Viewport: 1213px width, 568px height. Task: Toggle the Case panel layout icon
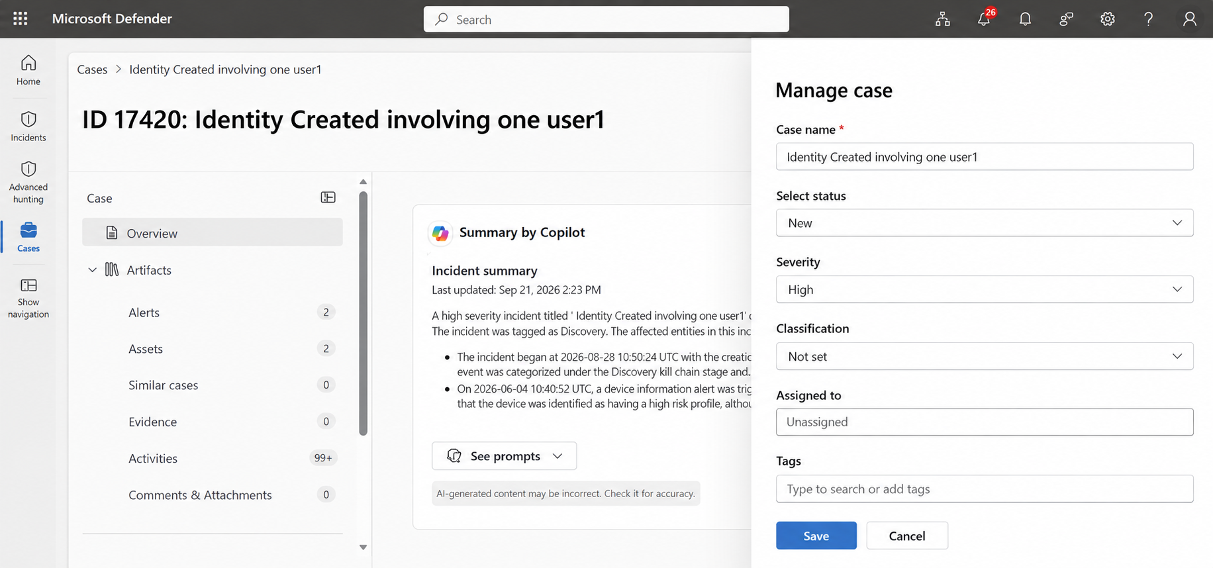click(328, 197)
